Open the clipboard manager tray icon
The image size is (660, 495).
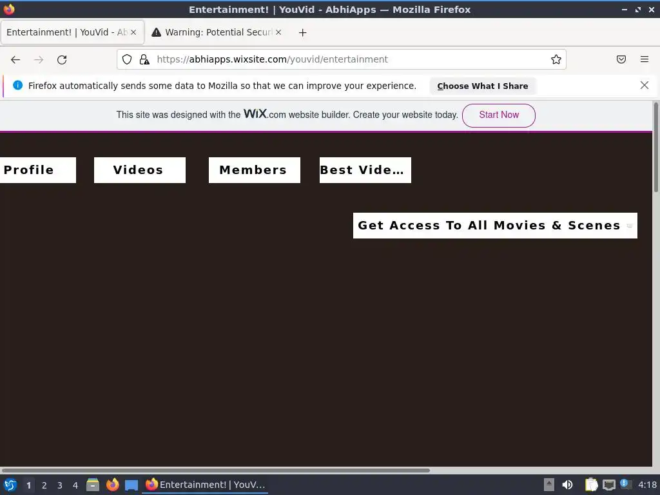[x=592, y=485]
